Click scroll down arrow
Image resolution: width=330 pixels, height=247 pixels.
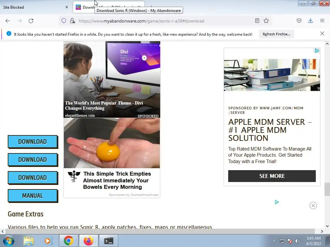[327, 226]
